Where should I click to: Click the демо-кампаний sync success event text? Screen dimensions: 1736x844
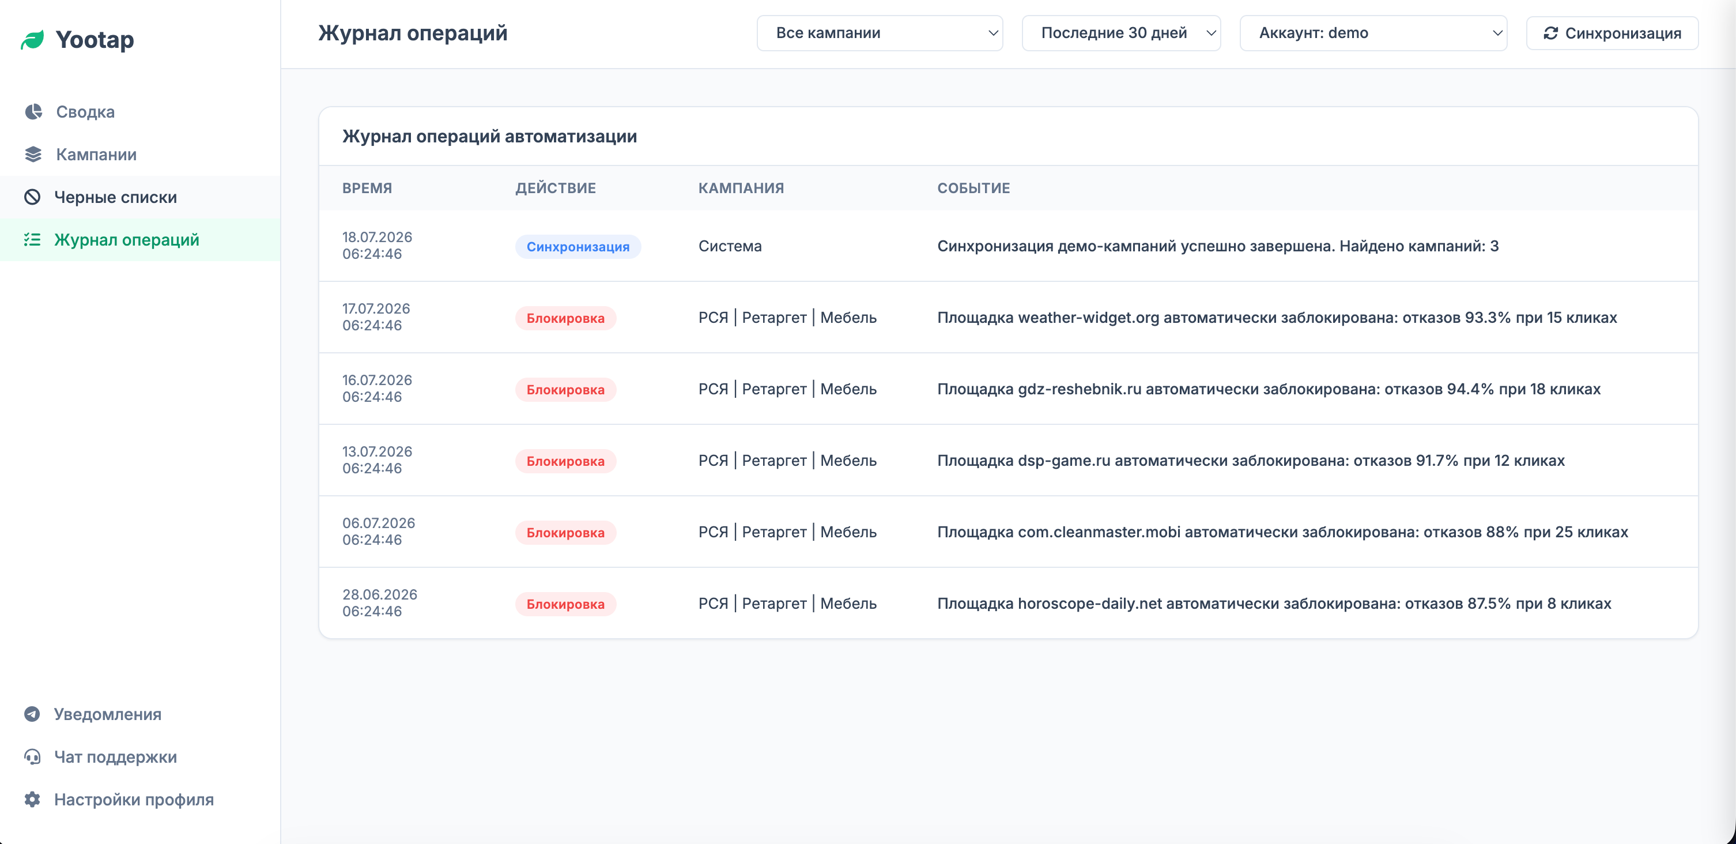(x=1218, y=246)
